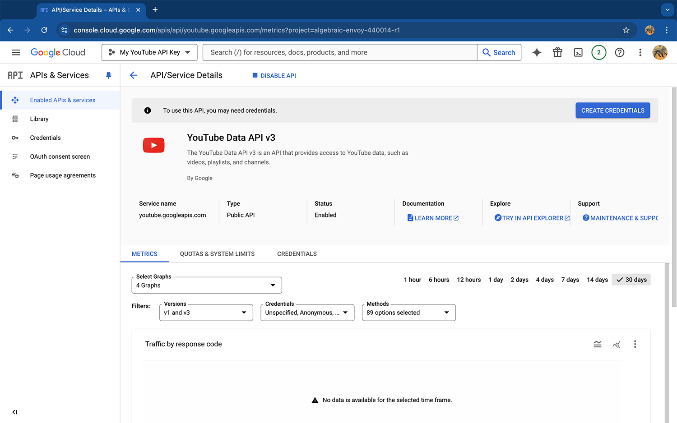Select the 12 hours time range
The height and width of the screenshot is (423, 677).
click(x=469, y=280)
